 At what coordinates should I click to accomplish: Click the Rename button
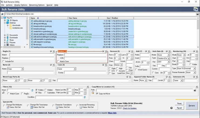192,106
